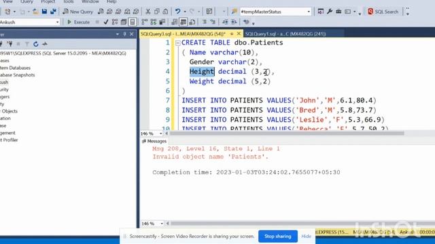The height and width of the screenshot is (244, 435).
Task: Open Object Explorer window position dropdown arrow
Action: 118,34
